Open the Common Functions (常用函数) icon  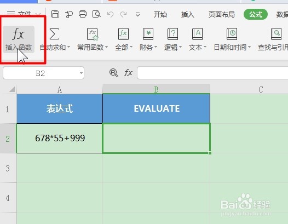pos(93,34)
